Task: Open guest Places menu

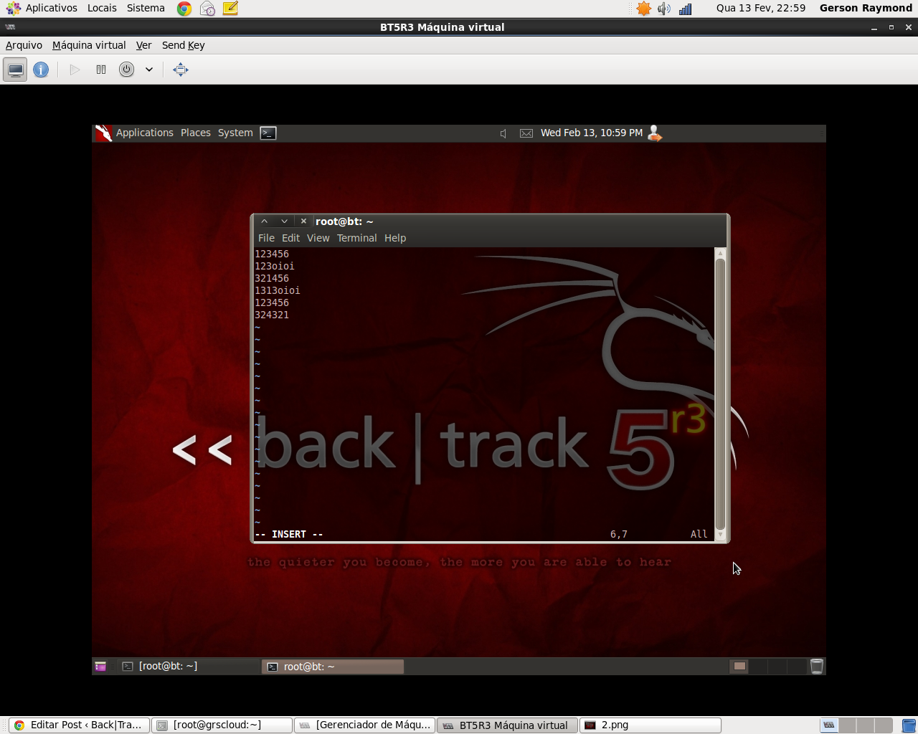Action: 195,133
